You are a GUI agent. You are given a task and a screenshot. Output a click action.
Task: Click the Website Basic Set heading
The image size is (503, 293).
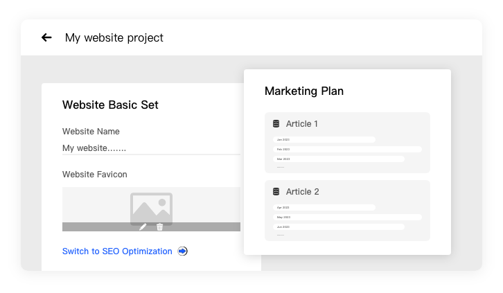tap(110, 105)
